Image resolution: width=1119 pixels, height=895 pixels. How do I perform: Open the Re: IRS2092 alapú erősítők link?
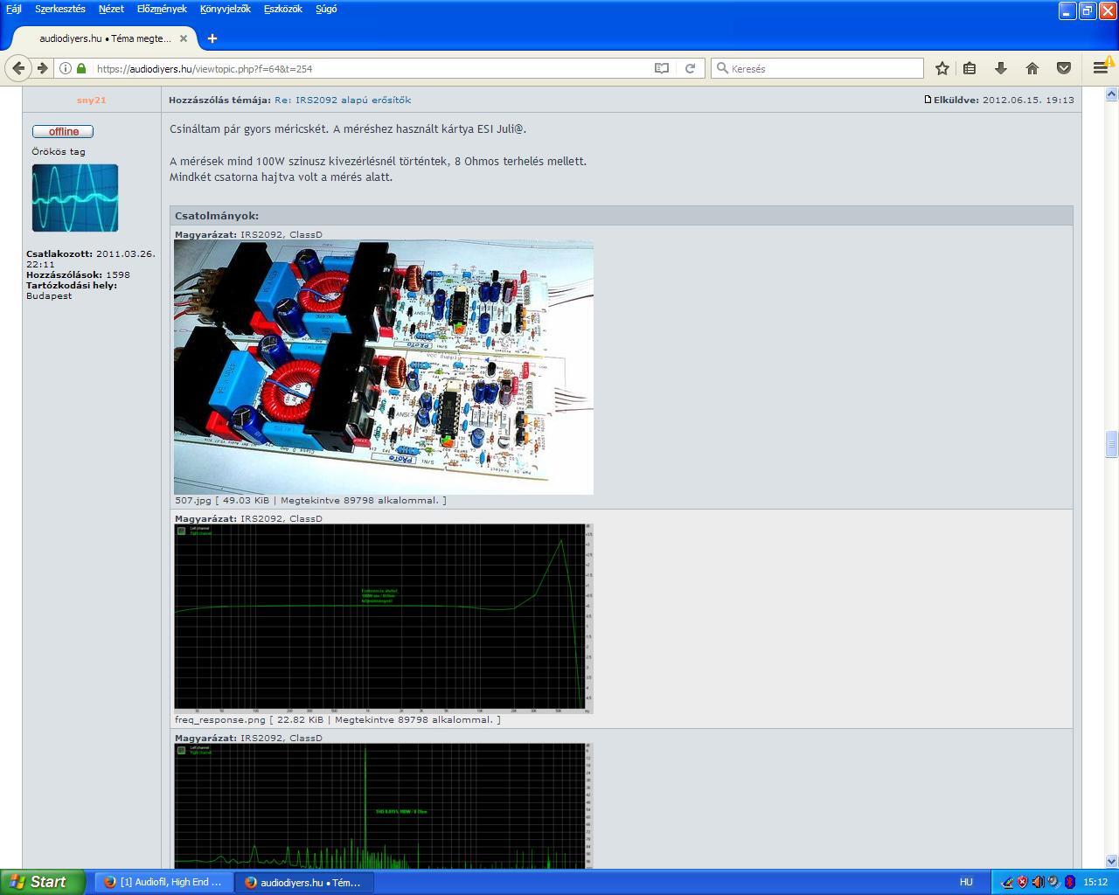pos(343,100)
